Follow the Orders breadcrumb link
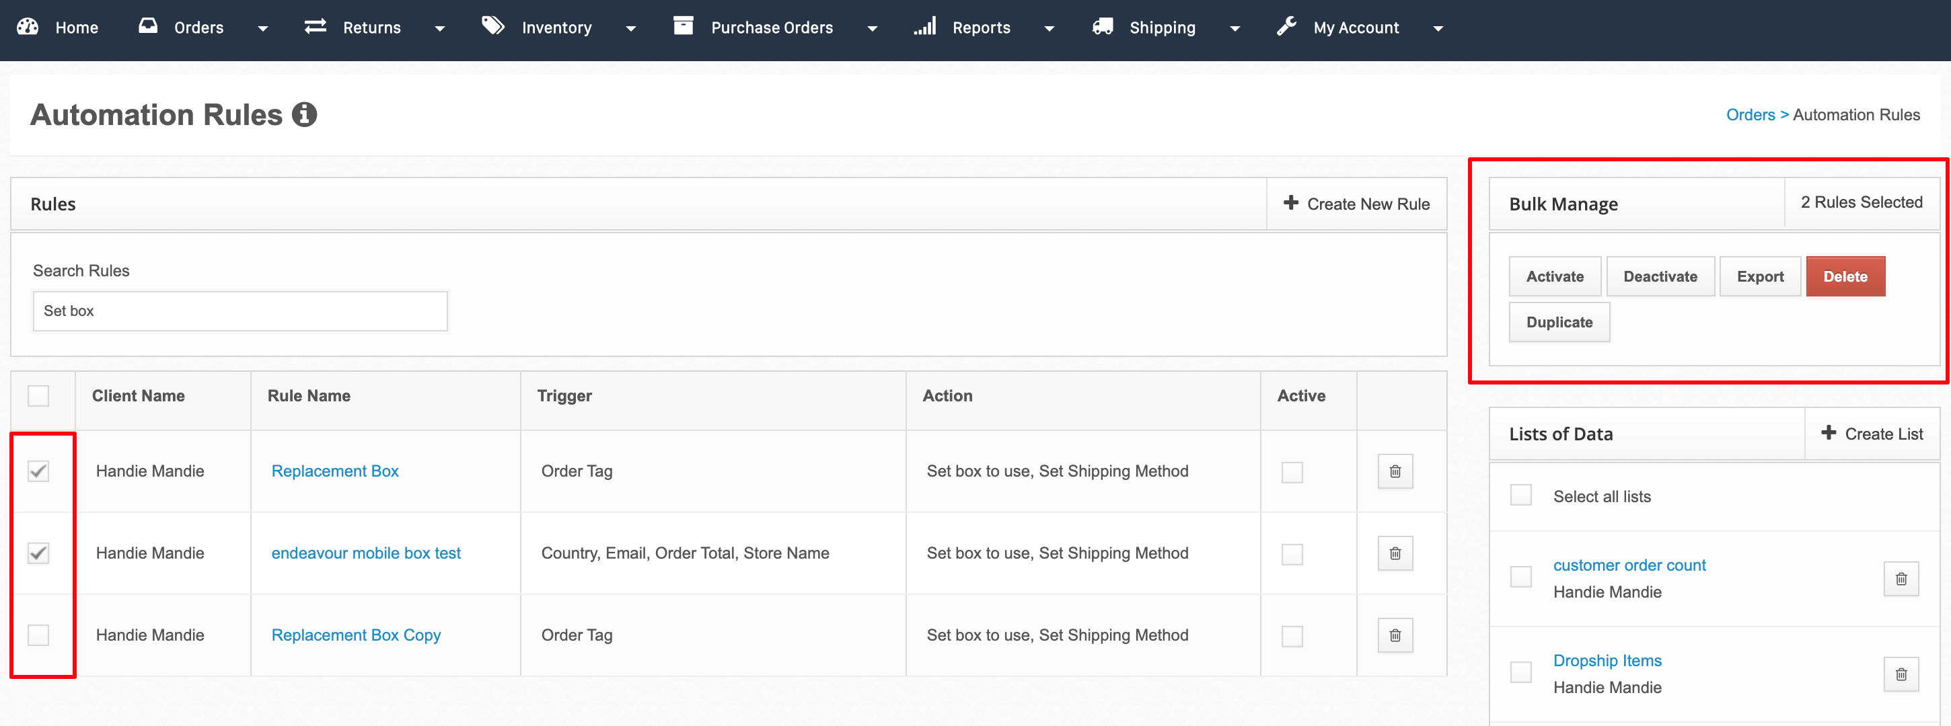This screenshot has width=1951, height=726. (x=1751, y=114)
